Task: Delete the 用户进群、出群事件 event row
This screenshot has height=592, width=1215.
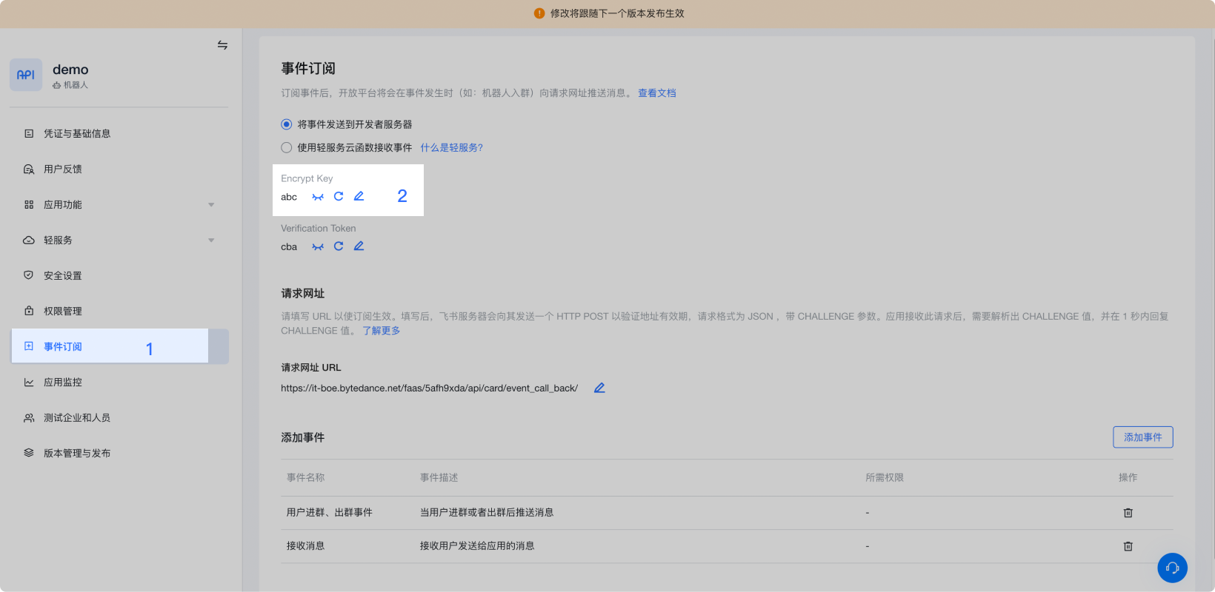Action: [x=1128, y=513]
